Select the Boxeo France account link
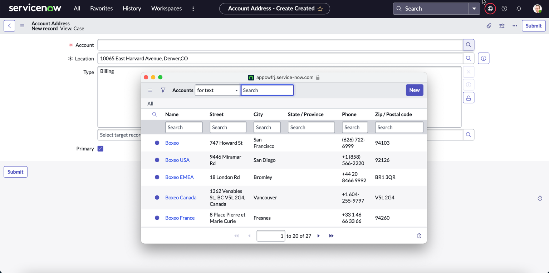549x273 pixels. click(180, 218)
